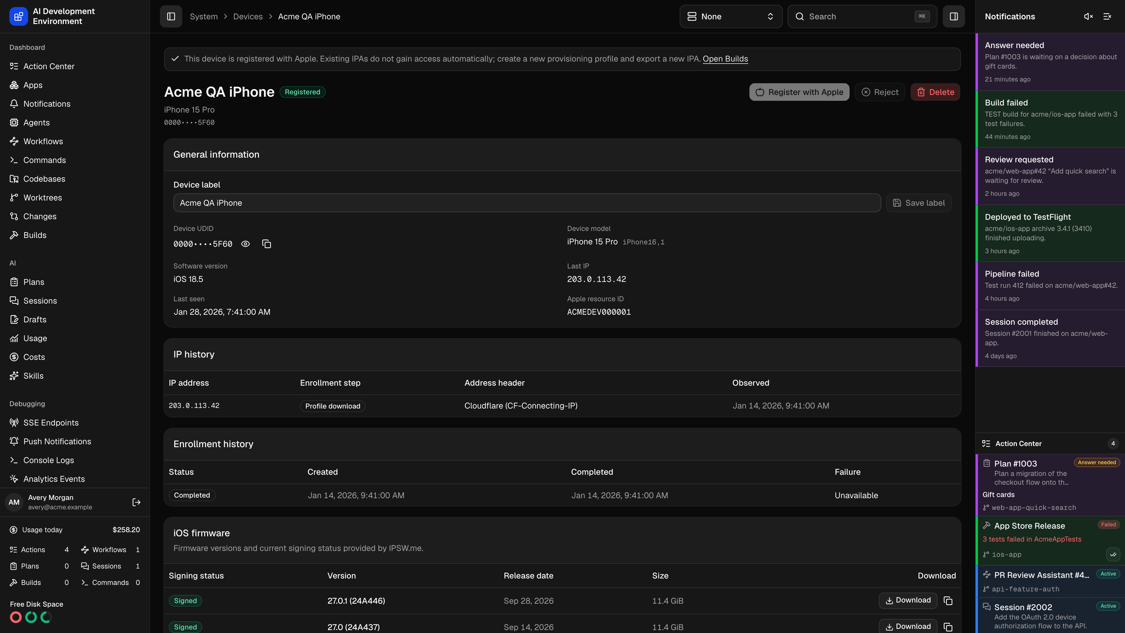Copy link for firmware 27.0 (24A437)
The image size is (1125, 633).
pos(948,627)
